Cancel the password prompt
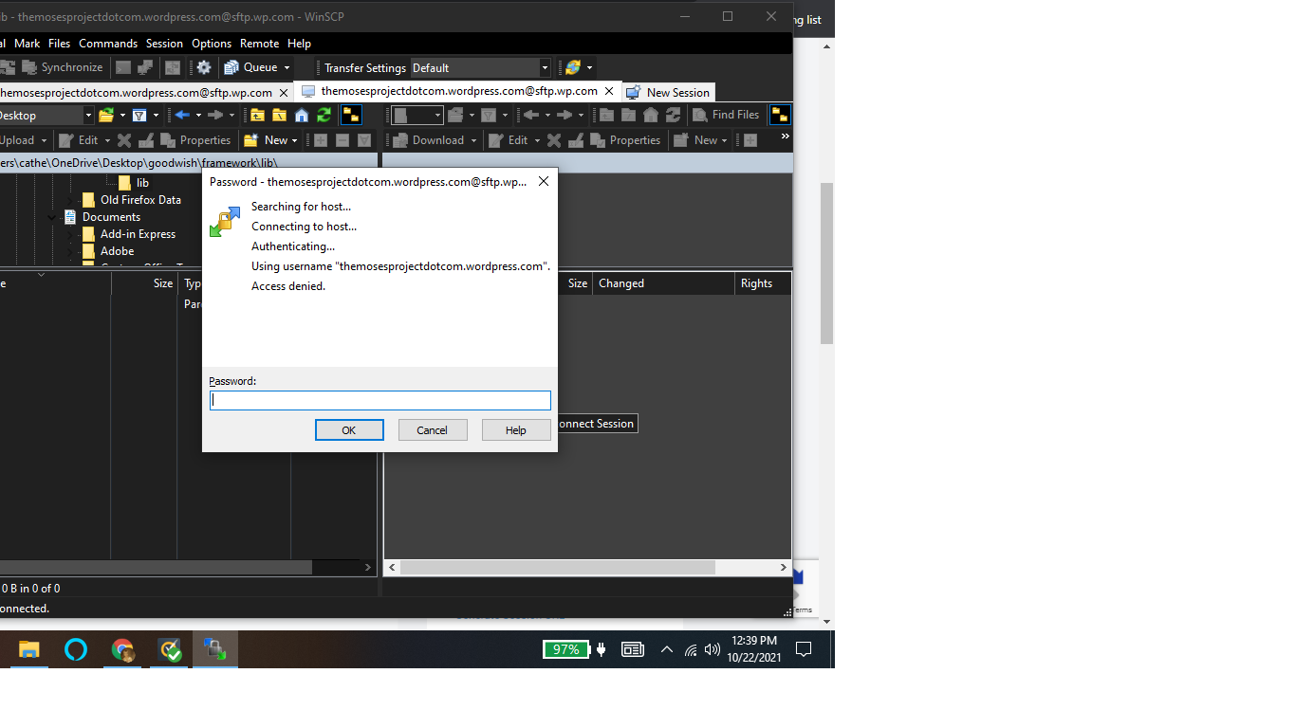The width and height of the screenshot is (1296, 728). coord(432,430)
